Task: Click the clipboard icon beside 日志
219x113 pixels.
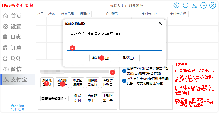Action: (x=5, y=37)
